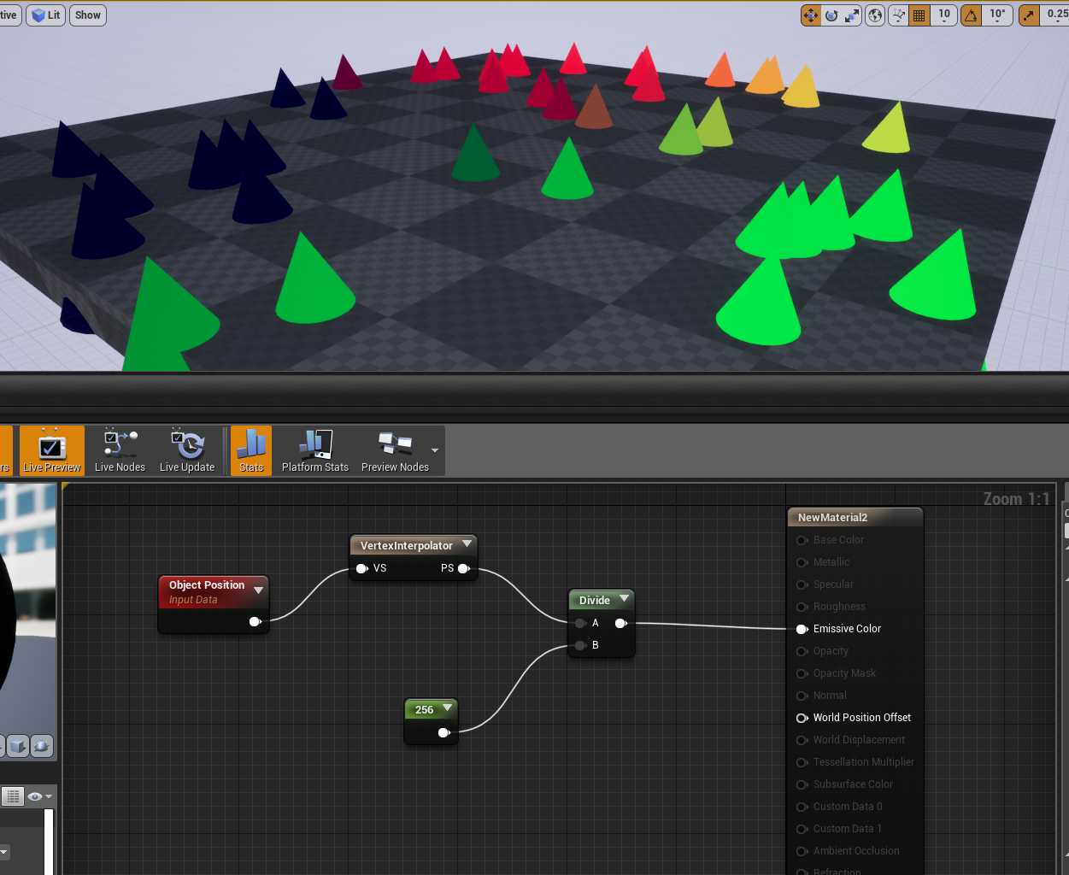Click the Emissive Color pin on NewMaterial2

pyautogui.click(x=802, y=629)
